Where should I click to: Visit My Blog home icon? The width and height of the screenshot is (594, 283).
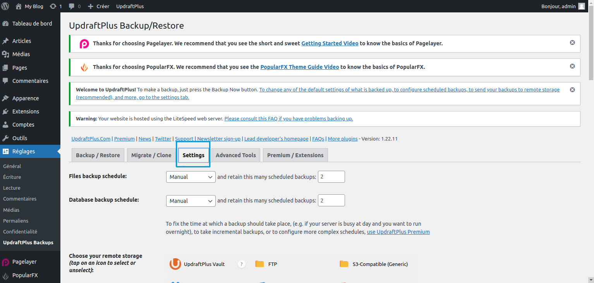click(x=19, y=6)
